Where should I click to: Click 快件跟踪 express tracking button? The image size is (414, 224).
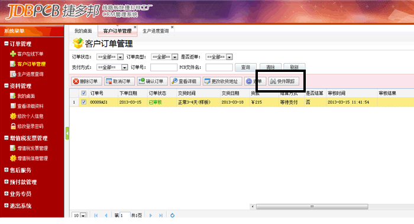point(284,81)
